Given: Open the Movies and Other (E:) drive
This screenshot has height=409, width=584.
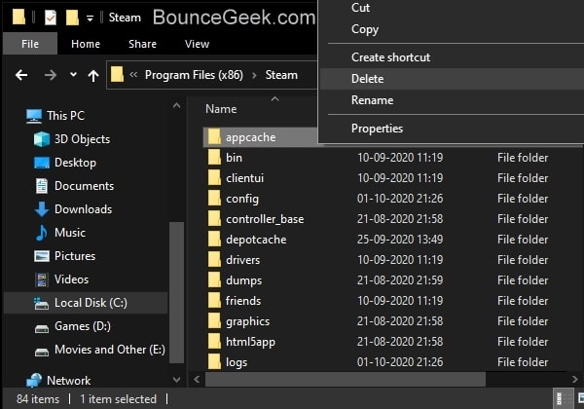Looking at the screenshot, I should click(x=110, y=350).
